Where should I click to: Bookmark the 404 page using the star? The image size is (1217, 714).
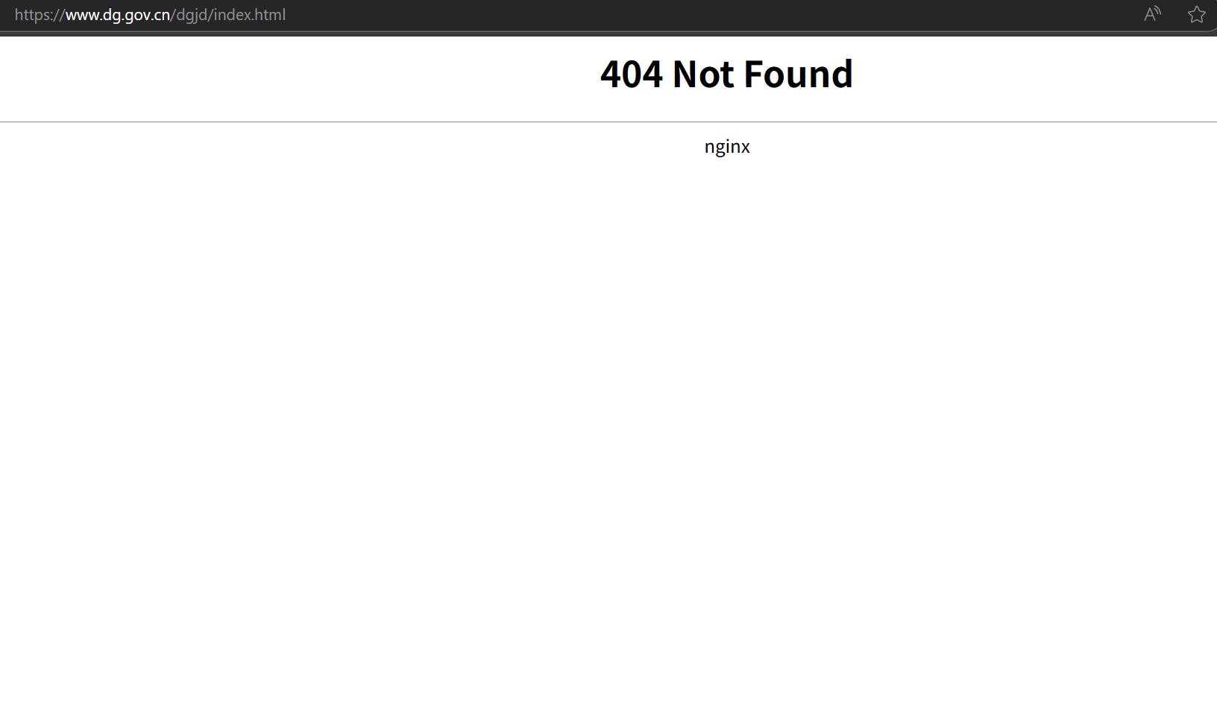click(1196, 14)
